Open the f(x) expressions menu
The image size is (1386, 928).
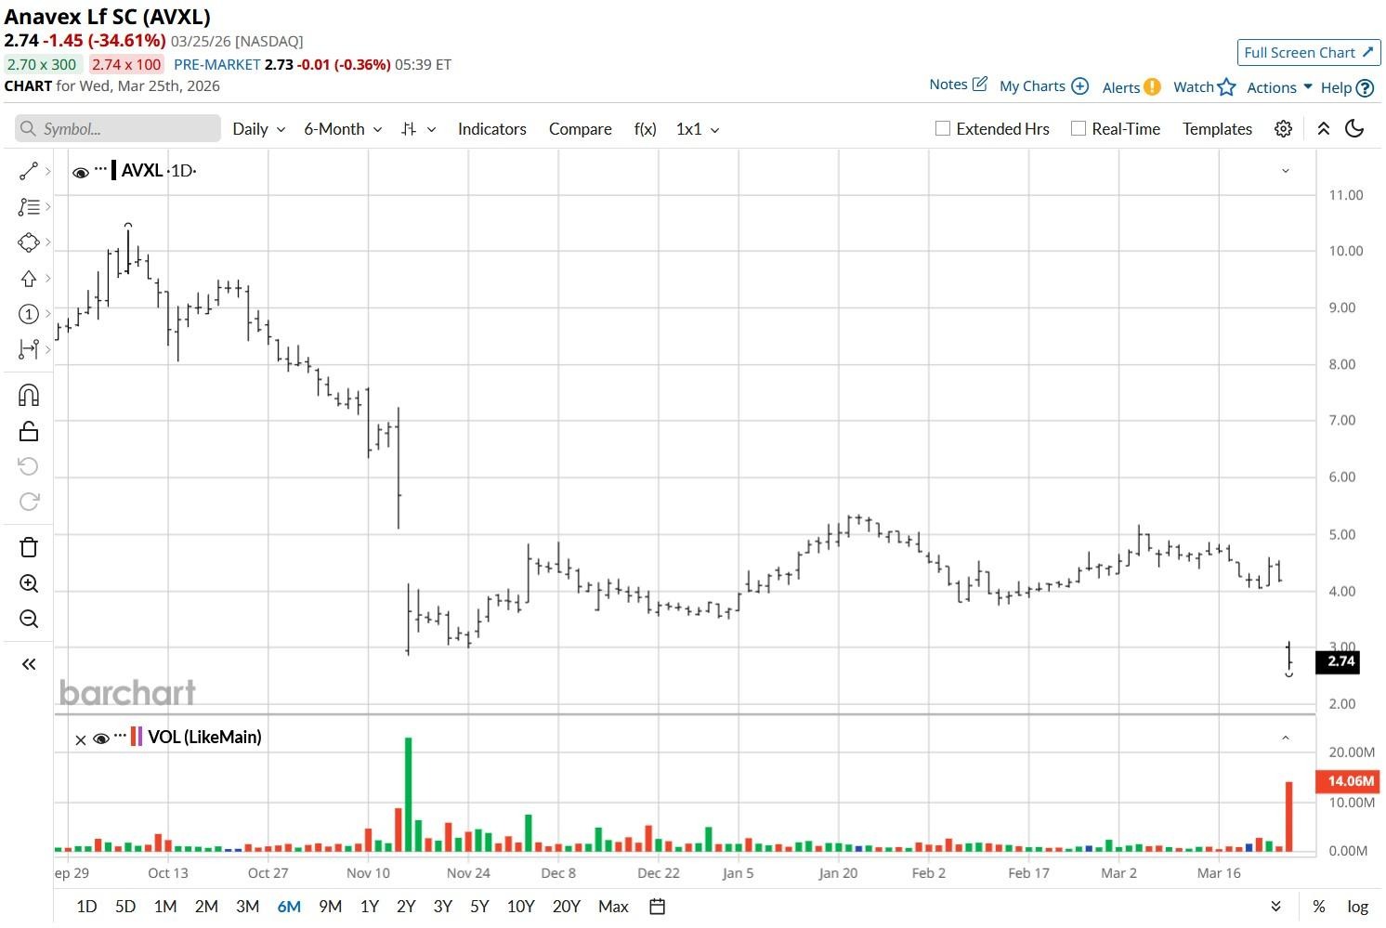645,129
